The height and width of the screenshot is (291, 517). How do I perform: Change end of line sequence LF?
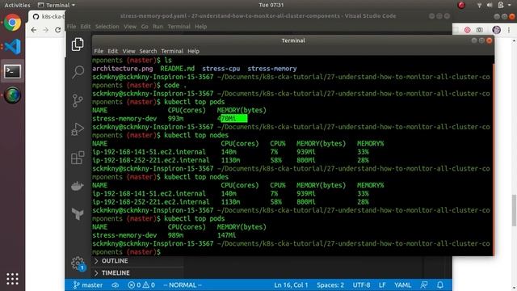click(x=382, y=285)
